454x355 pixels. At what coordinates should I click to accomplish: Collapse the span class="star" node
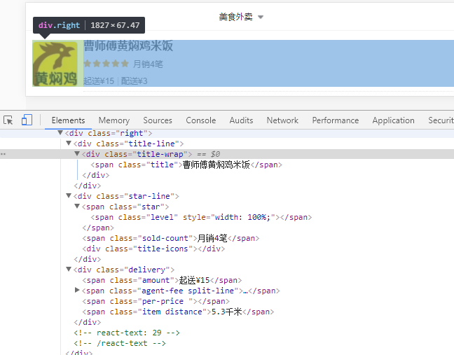pos(77,207)
